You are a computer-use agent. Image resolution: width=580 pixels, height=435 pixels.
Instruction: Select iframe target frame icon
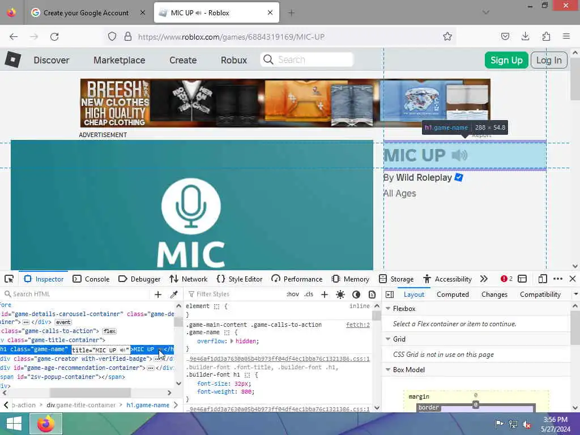(522, 279)
